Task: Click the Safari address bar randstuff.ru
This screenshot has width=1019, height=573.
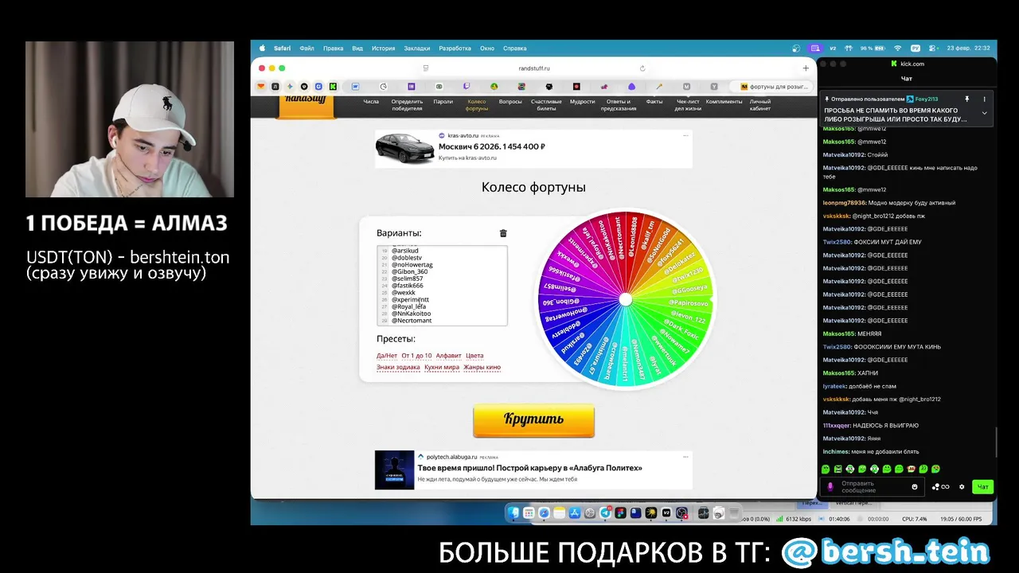Action: [534, 68]
